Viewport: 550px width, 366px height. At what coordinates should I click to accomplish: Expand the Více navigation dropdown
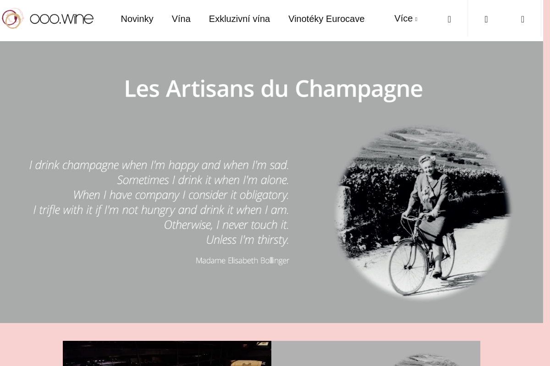[403, 19]
